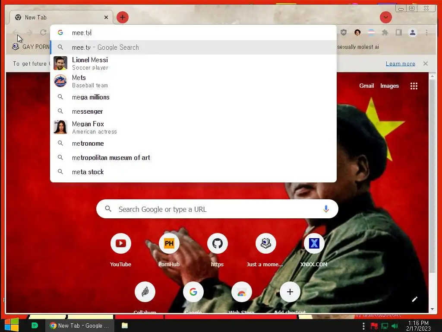Viewport: 442px width, 332px height.
Task: Open the Windows Start button
Action: tap(11, 325)
